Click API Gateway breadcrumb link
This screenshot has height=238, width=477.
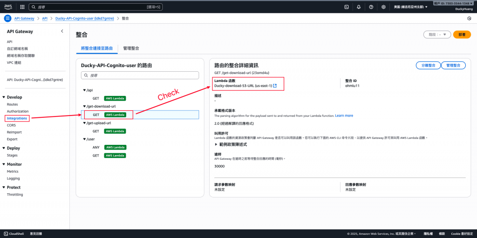coord(24,18)
